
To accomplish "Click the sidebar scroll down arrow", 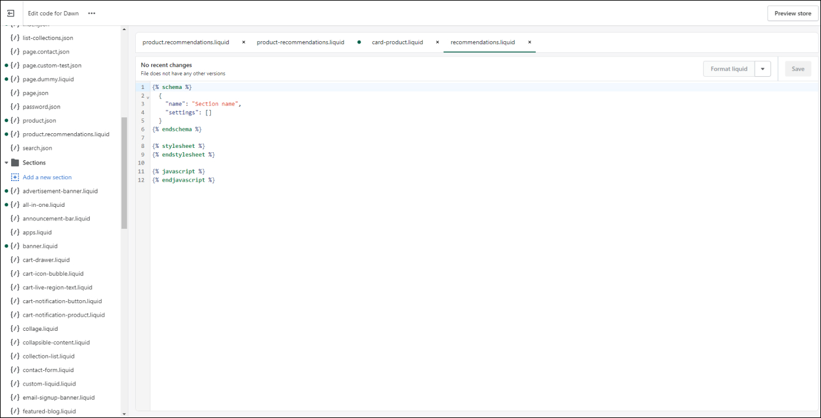I will [124, 414].
